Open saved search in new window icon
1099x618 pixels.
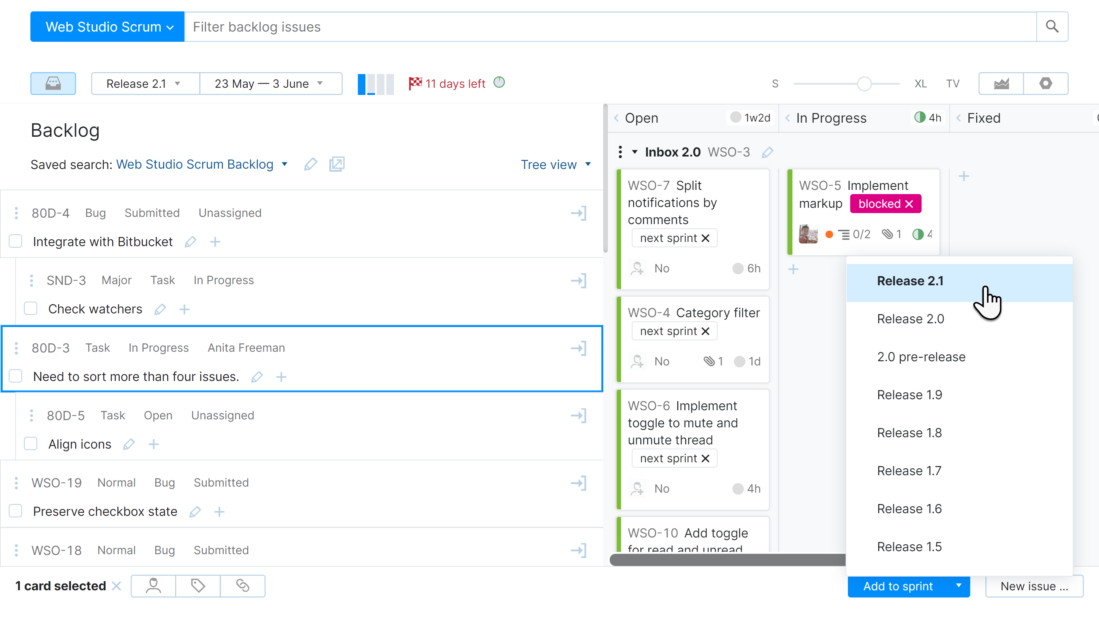(337, 164)
